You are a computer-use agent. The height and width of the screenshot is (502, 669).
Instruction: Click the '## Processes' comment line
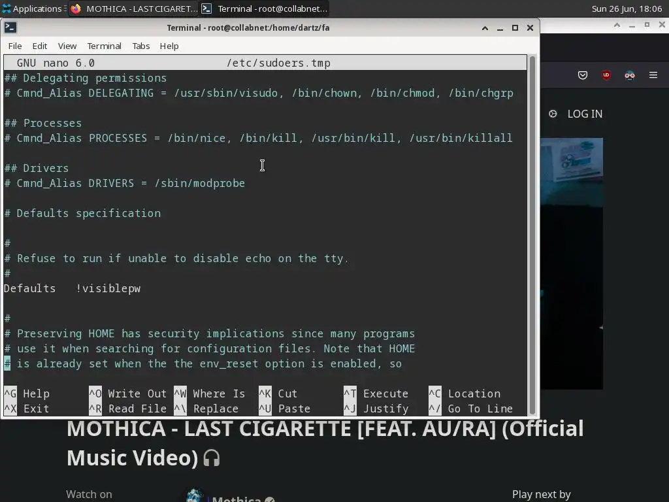42,124
